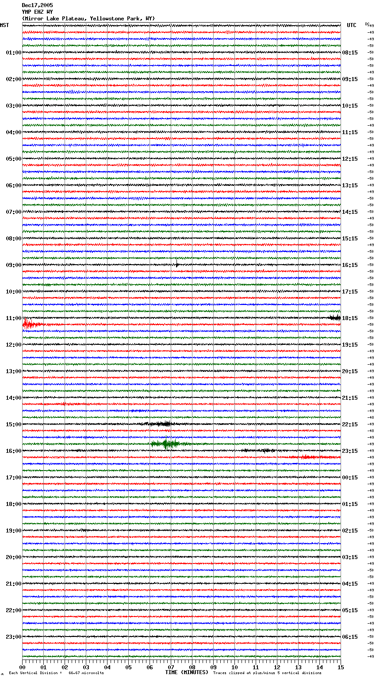The height and width of the screenshot is (679, 376).
Task: Click the '07:00' MST time label
Action: click(14, 212)
